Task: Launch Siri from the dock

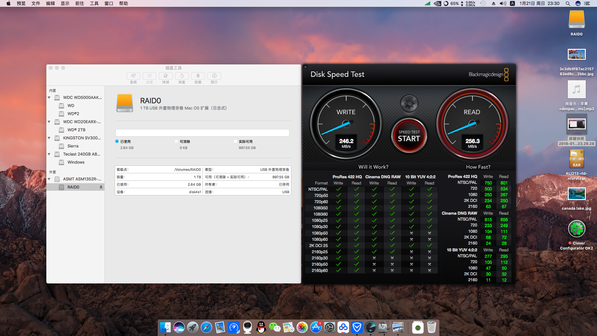Action: click(x=179, y=327)
